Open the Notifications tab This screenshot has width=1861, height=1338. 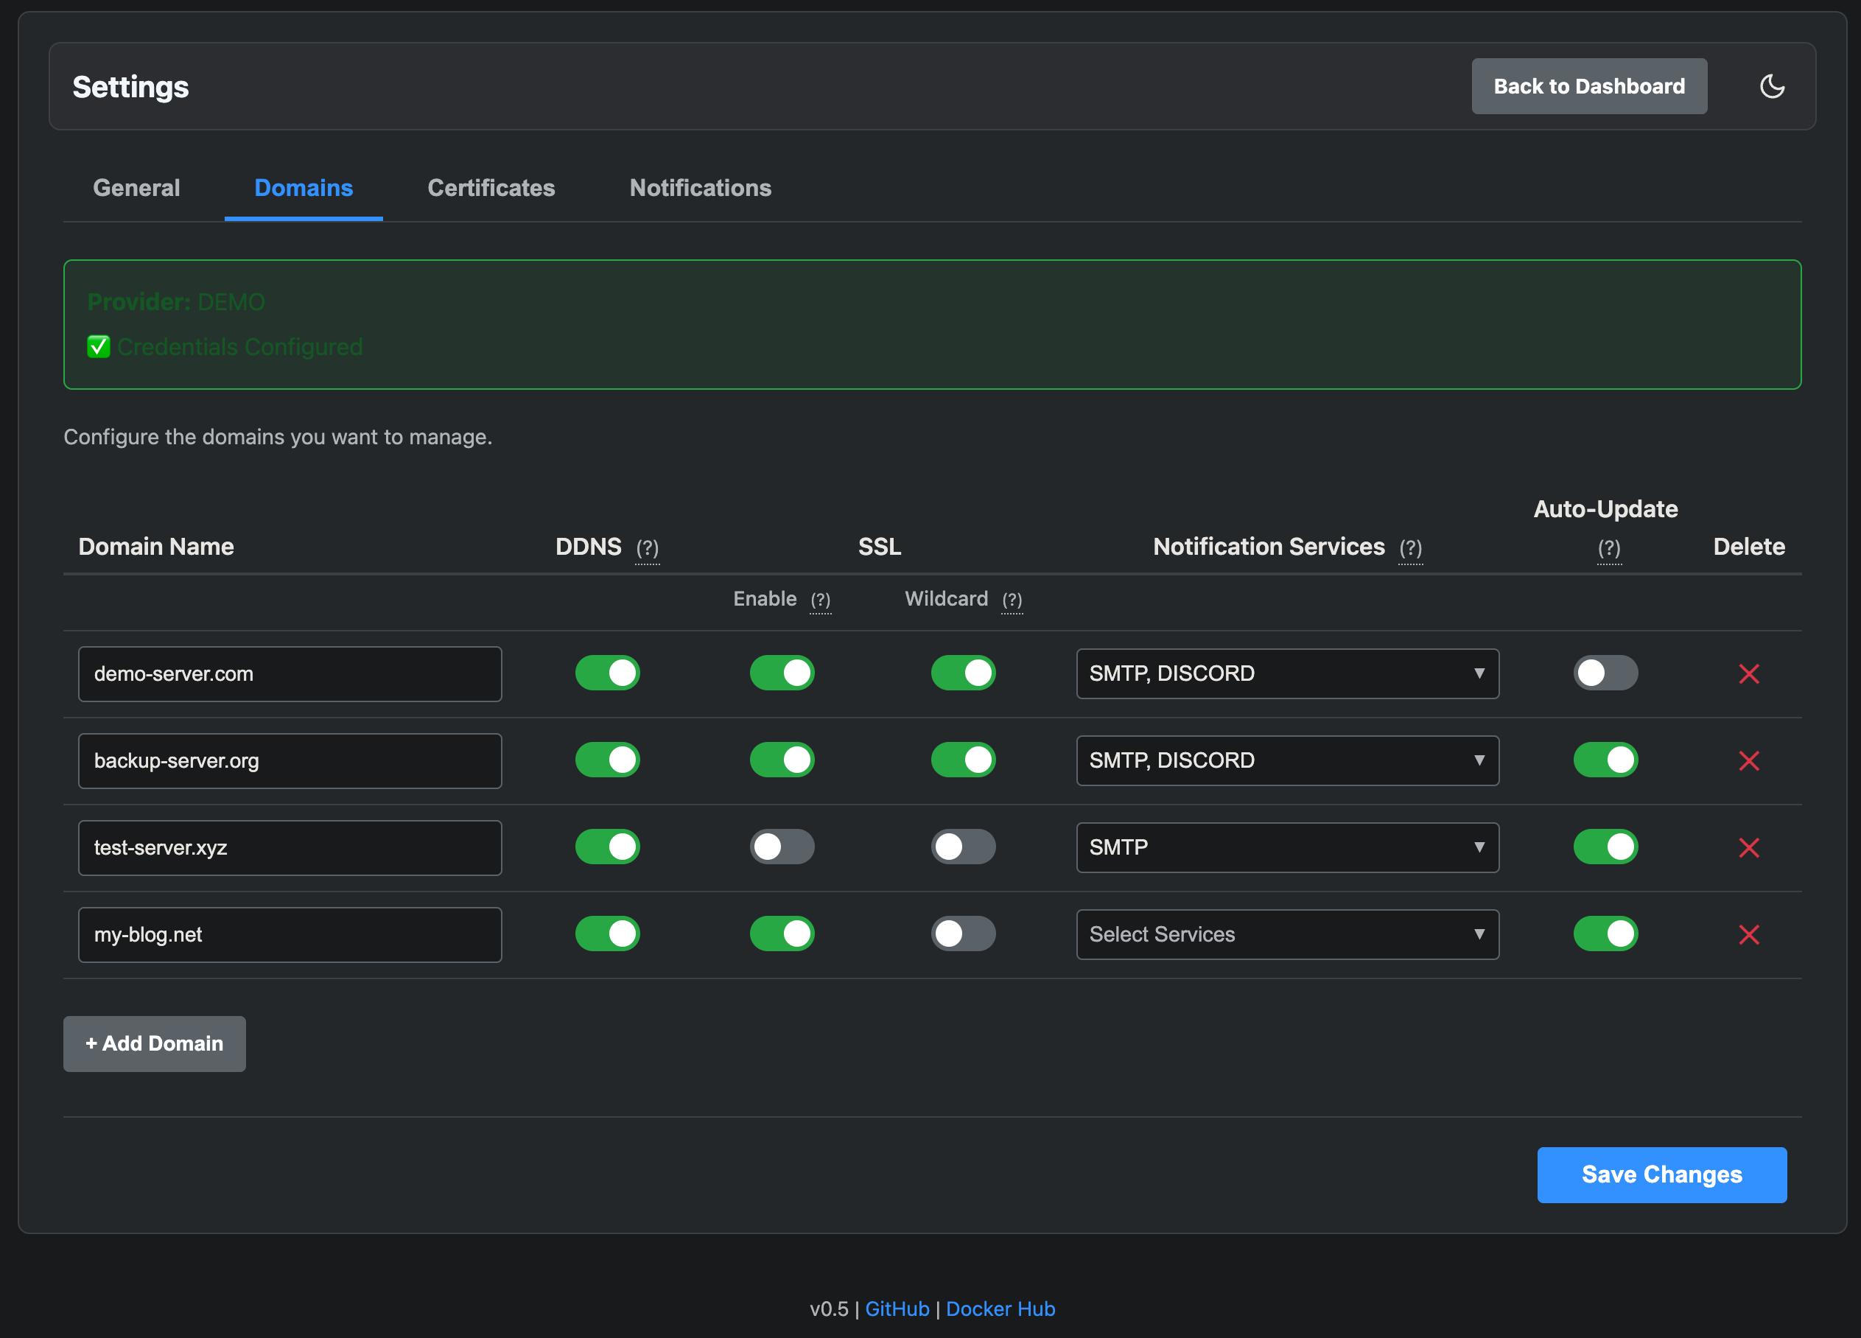(x=700, y=188)
